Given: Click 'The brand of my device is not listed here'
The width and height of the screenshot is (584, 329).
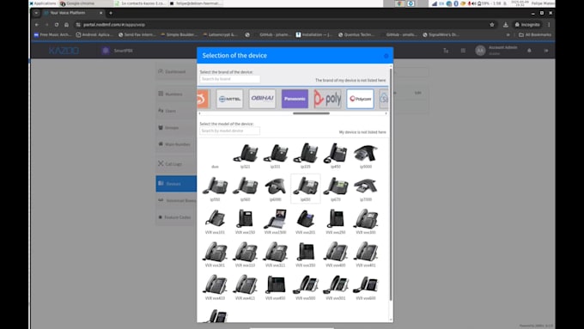Looking at the screenshot, I should point(350,80).
